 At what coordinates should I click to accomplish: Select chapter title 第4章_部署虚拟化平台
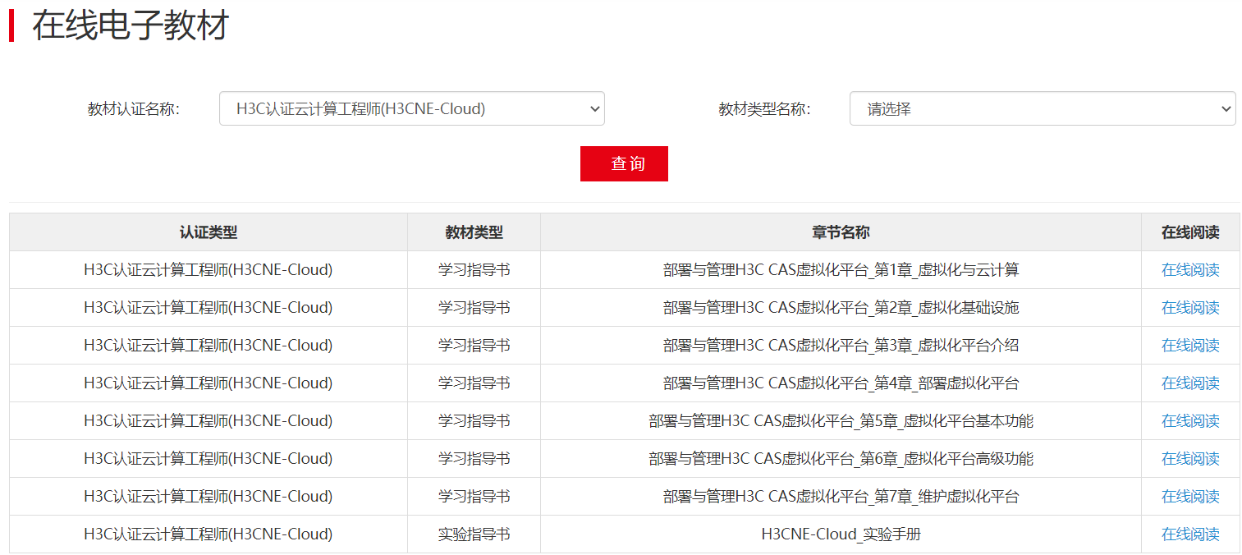(x=841, y=383)
